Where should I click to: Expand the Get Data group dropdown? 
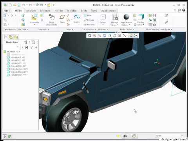click(x=23, y=29)
